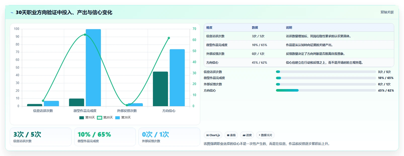
Task: Click the 0次 / 1次 stat card
Action: click(169, 137)
